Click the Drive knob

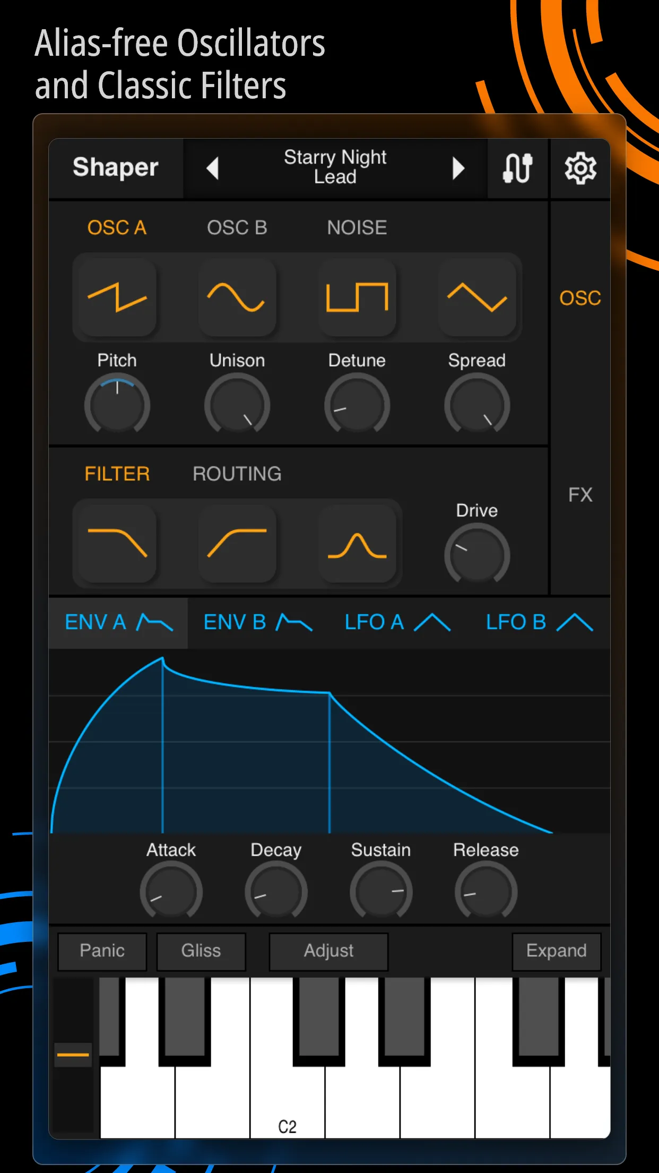coord(477,554)
